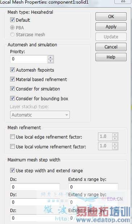The width and height of the screenshot is (132, 224).
Task: Select the Staircase mesh radio option
Action: (12, 34)
